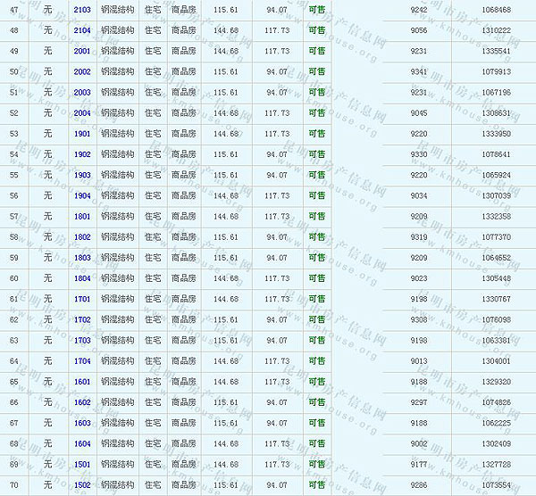536x496 pixels.
Task: Open room 1703 details link
Action: pos(82,340)
